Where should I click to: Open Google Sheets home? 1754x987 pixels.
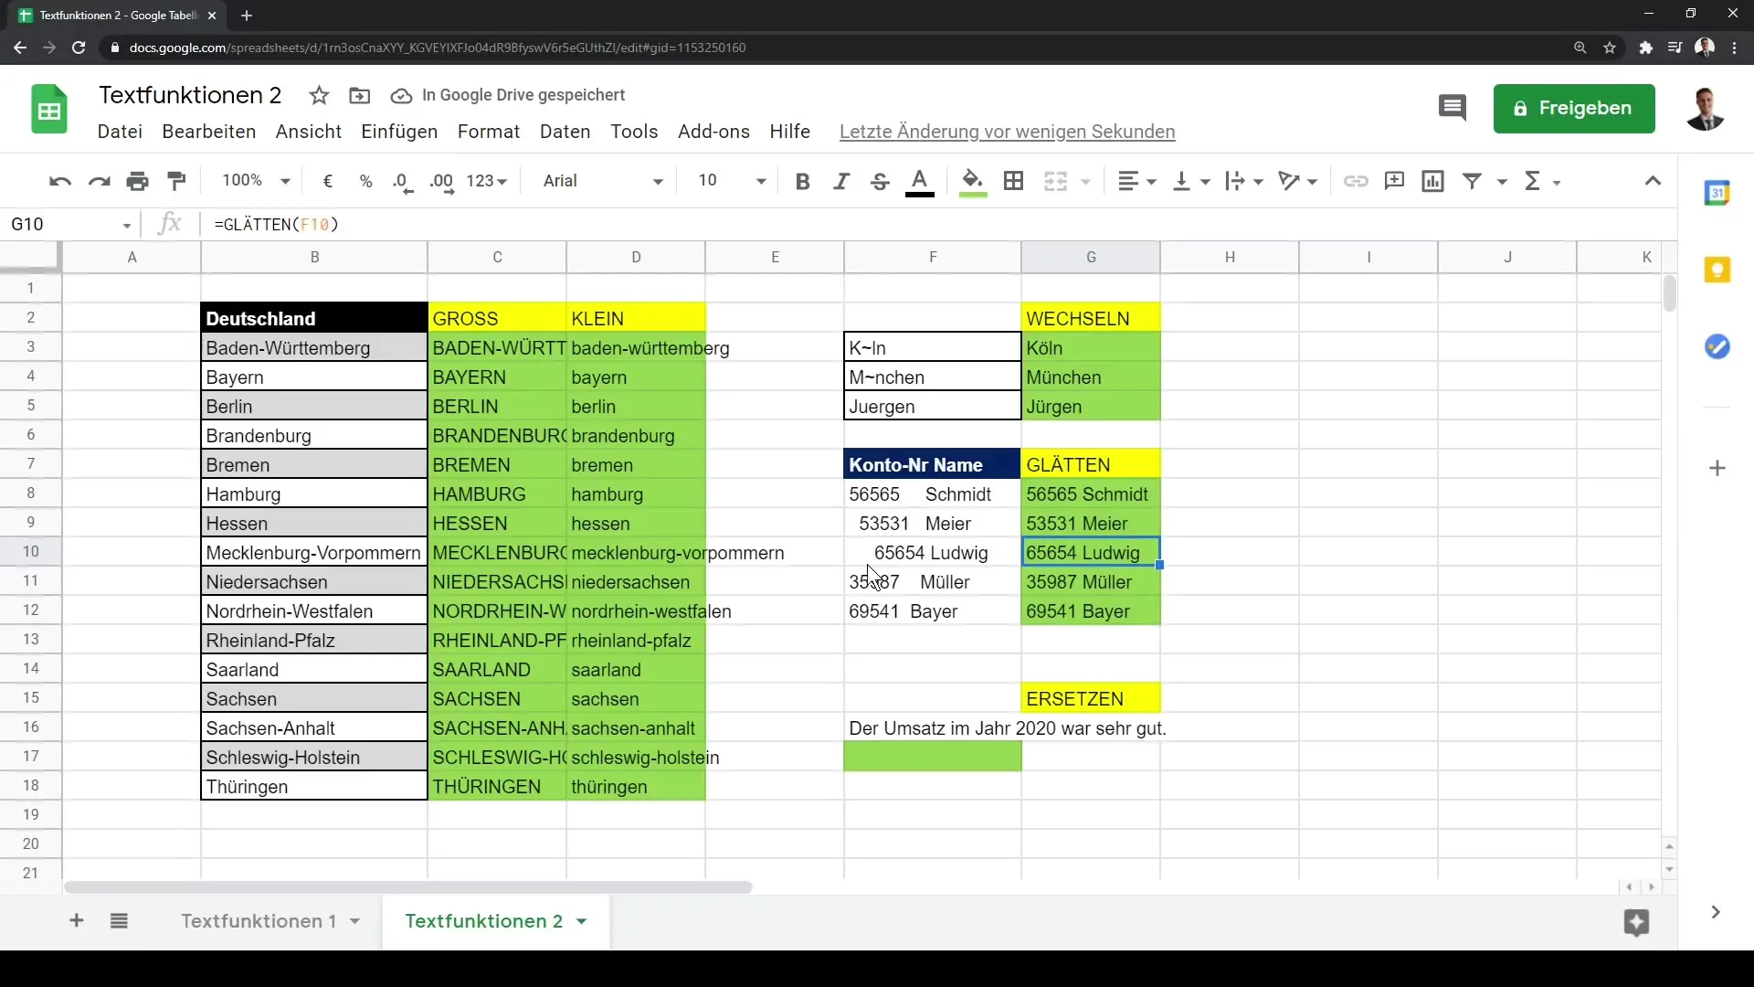pos(49,110)
